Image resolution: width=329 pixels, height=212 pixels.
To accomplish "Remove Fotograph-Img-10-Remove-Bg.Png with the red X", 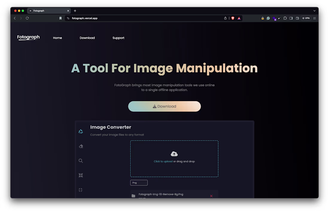I will 211,196.
